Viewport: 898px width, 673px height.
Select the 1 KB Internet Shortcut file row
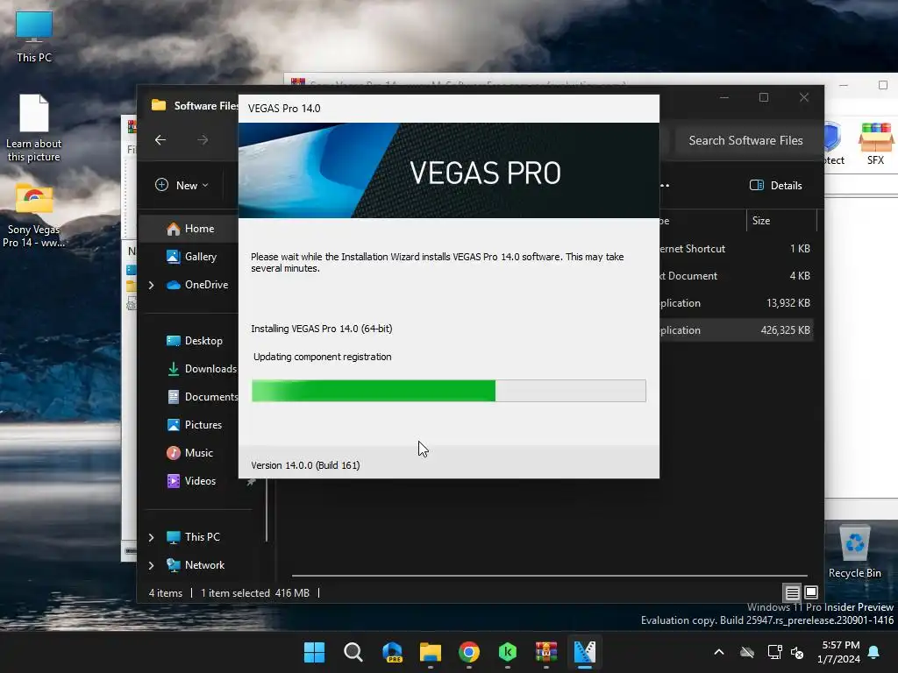[736, 248]
